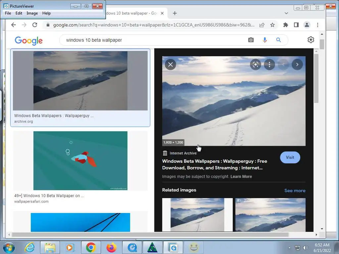Open Windows Explorer from taskbar
The width and height of the screenshot is (339, 254).
[x=50, y=247]
